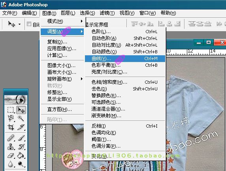Select the Magic Wand tool

pyautogui.click(x=21, y=118)
